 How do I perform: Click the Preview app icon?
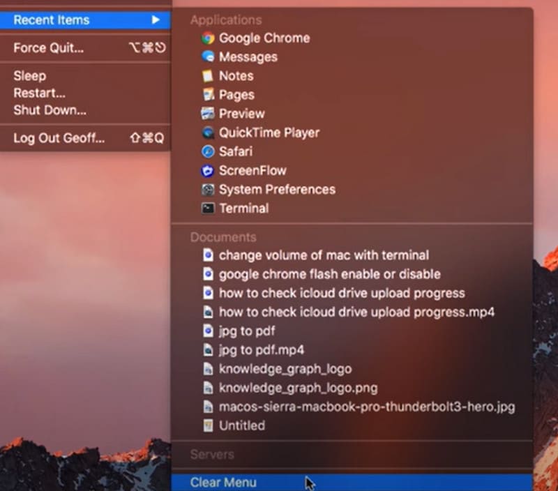(x=208, y=114)
